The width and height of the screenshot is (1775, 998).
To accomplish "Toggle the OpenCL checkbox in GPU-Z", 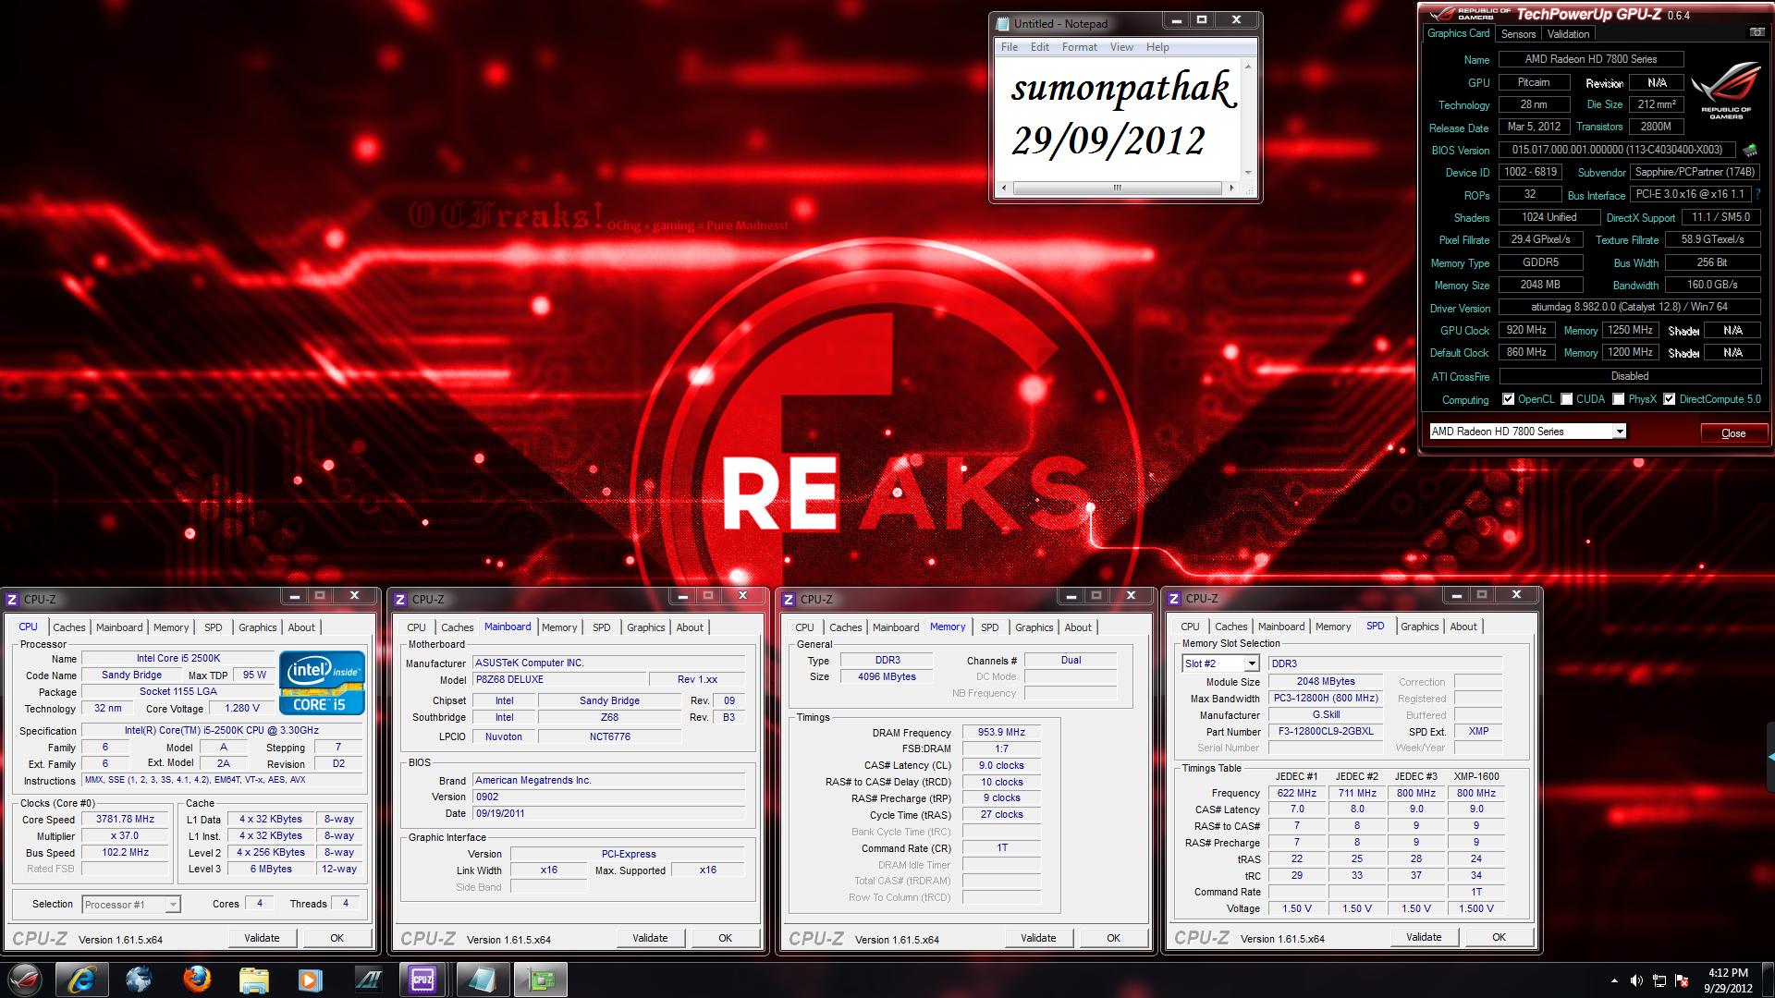I will click(1509, 399).
